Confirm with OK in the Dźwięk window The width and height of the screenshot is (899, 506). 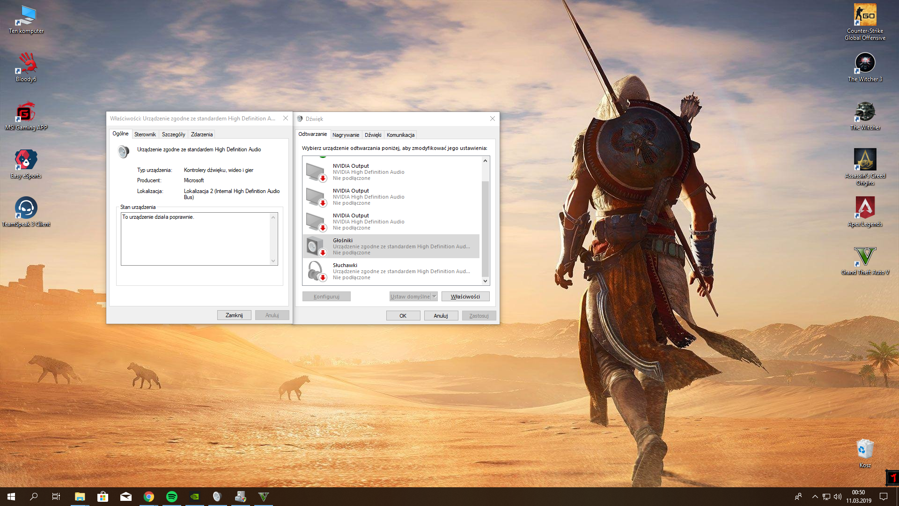[x=403, y=316]
